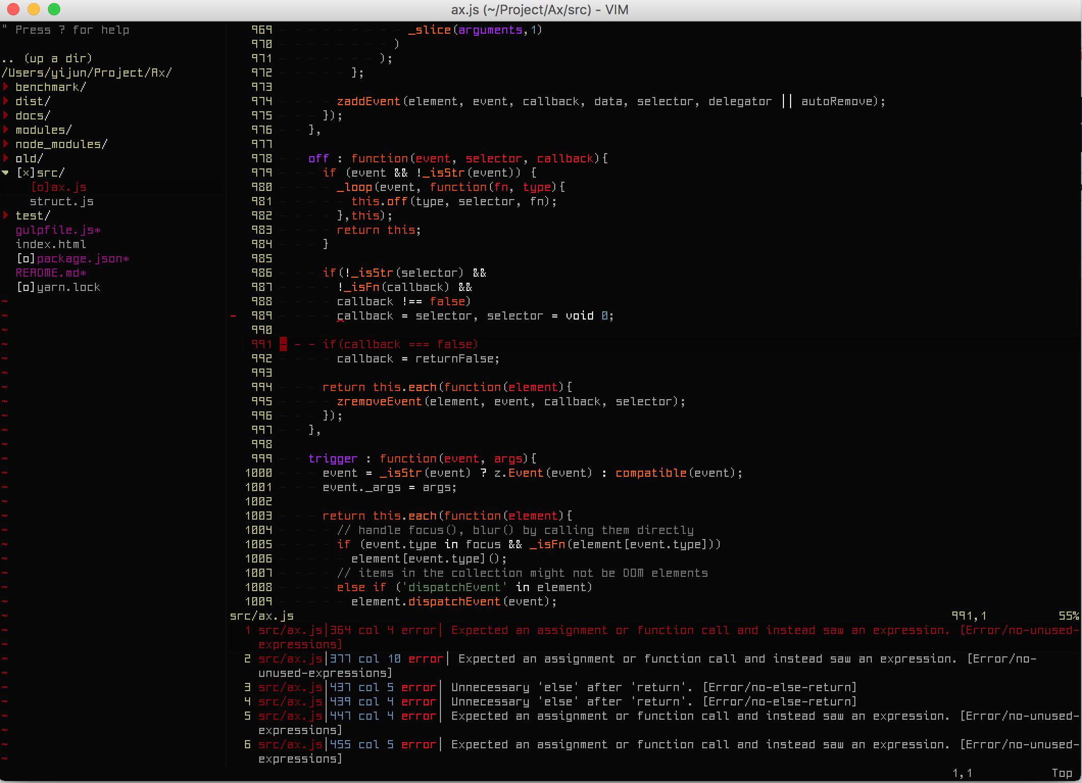Viewport: 1082px width, 783px height.
Task: Open struct.js in the file tree
Action: pyautogui.click(x=61, y=202)
